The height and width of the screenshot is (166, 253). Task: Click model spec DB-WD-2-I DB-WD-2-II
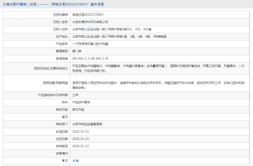point(90,58)
